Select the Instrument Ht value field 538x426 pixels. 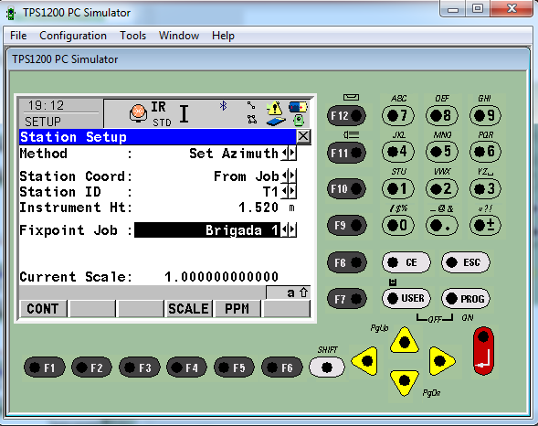coord(258,208)
